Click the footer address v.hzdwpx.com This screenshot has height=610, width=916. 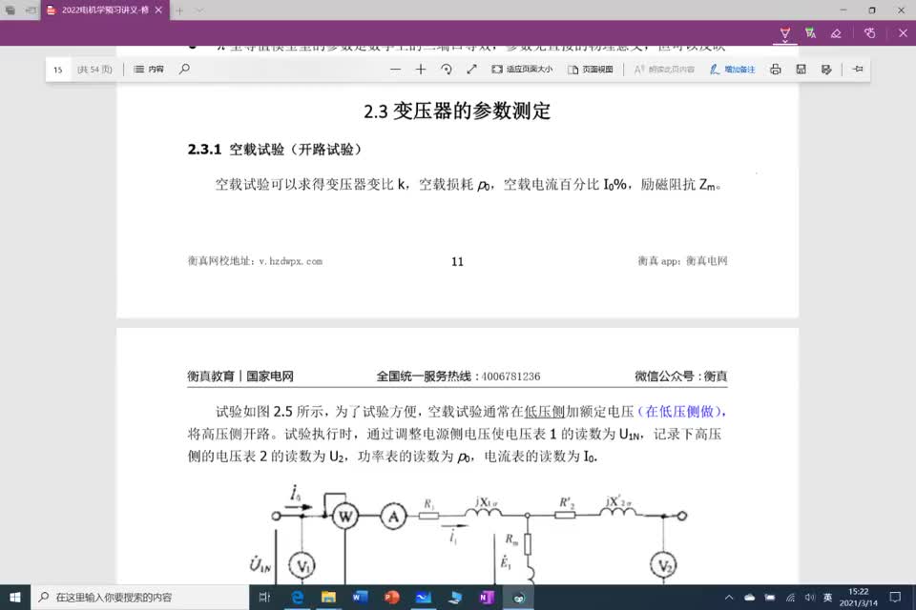pos(291,261)
